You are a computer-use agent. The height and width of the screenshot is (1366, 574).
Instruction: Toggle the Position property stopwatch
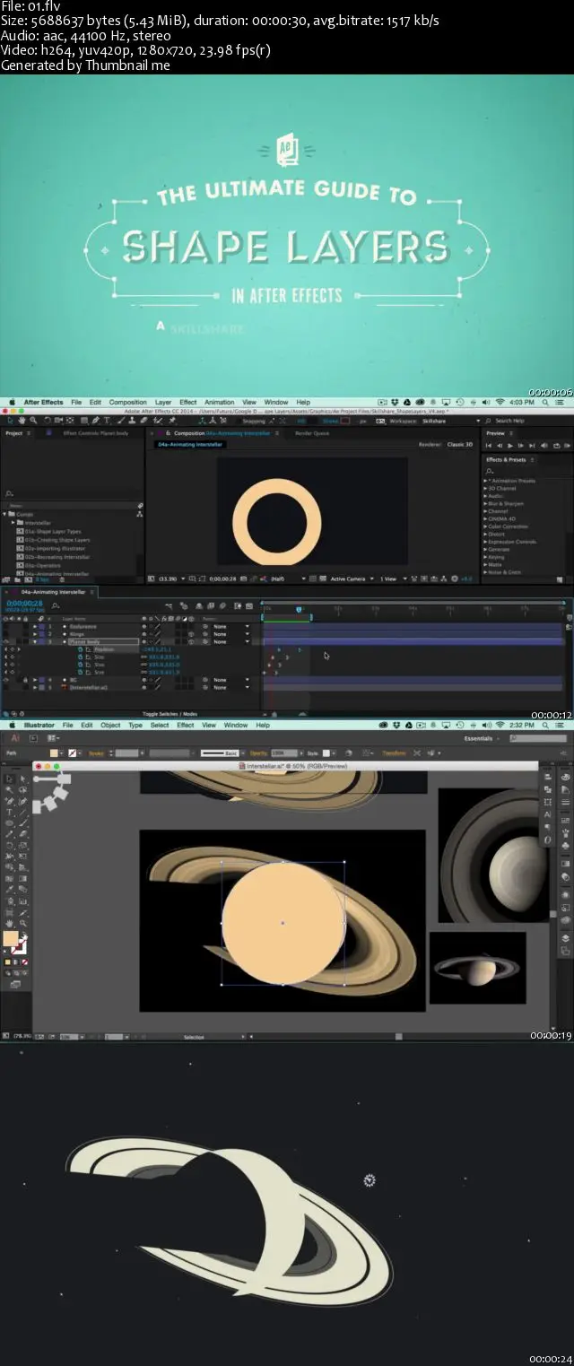coord(80,649)
